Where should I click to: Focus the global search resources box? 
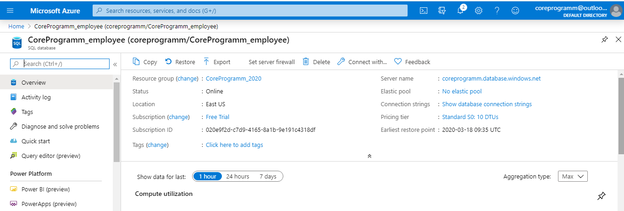coord(250,11)
